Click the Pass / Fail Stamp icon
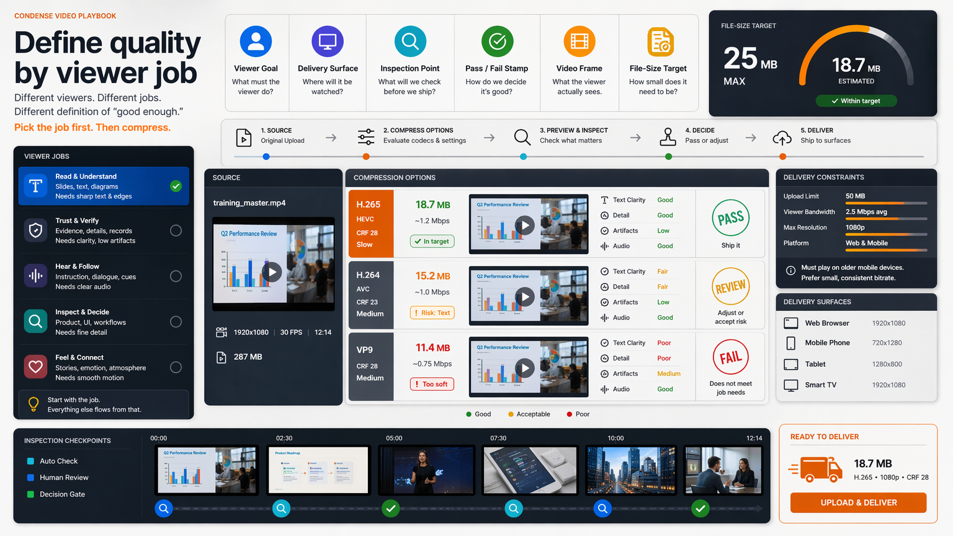 click(x=497, y=42)
